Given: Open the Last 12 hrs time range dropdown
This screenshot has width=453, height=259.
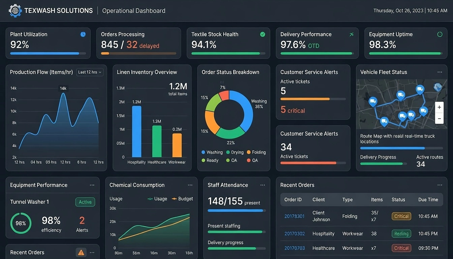Looking at the screenshot, I should click(x=90, y=72).
